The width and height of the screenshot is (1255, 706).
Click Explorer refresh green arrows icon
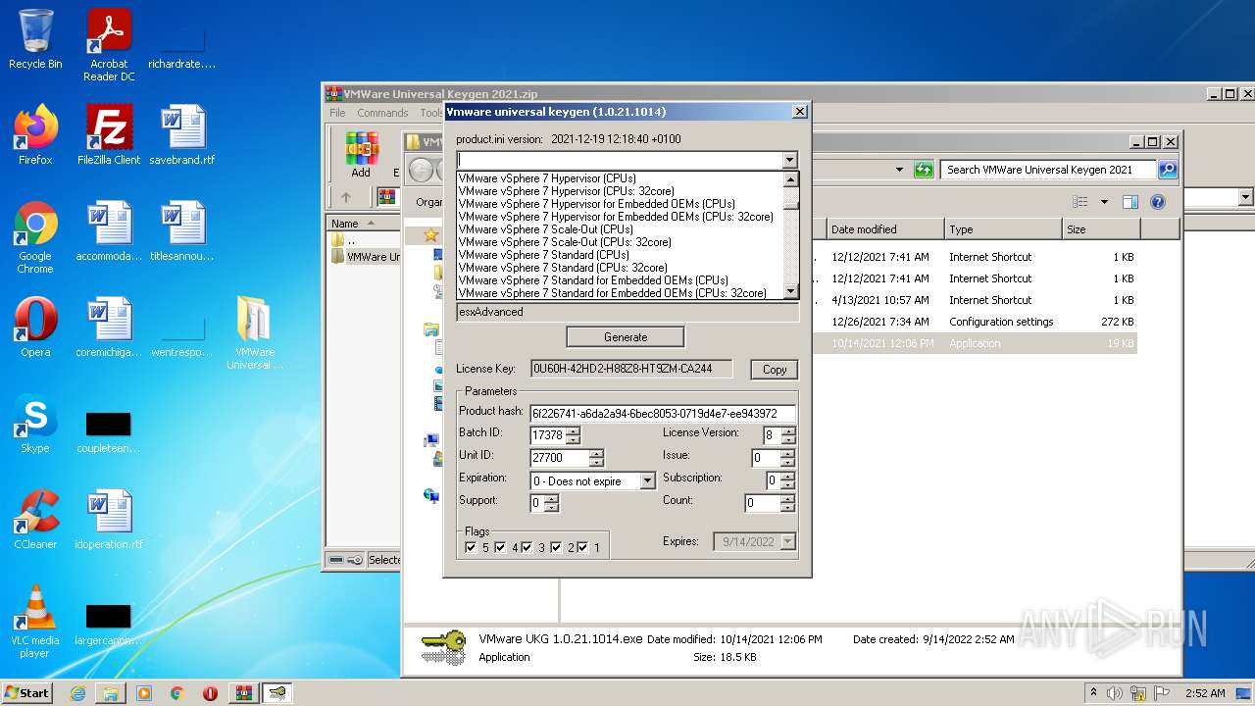[x=924, y=170]
